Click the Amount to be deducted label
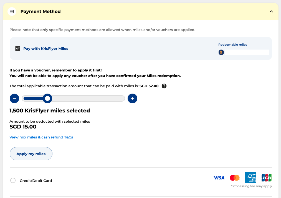 click(x=50, y=122)
